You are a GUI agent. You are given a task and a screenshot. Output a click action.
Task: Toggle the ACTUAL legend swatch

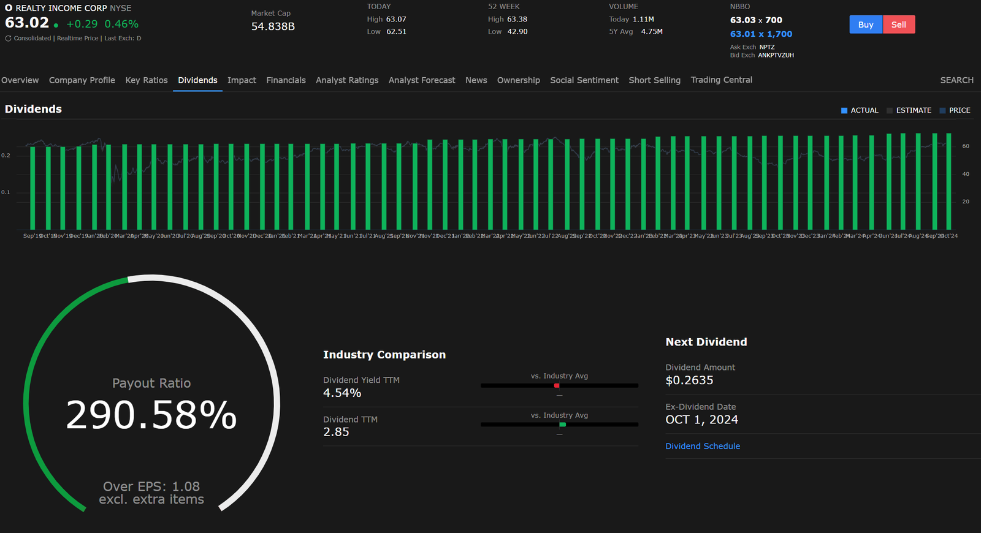pos(844,111)
